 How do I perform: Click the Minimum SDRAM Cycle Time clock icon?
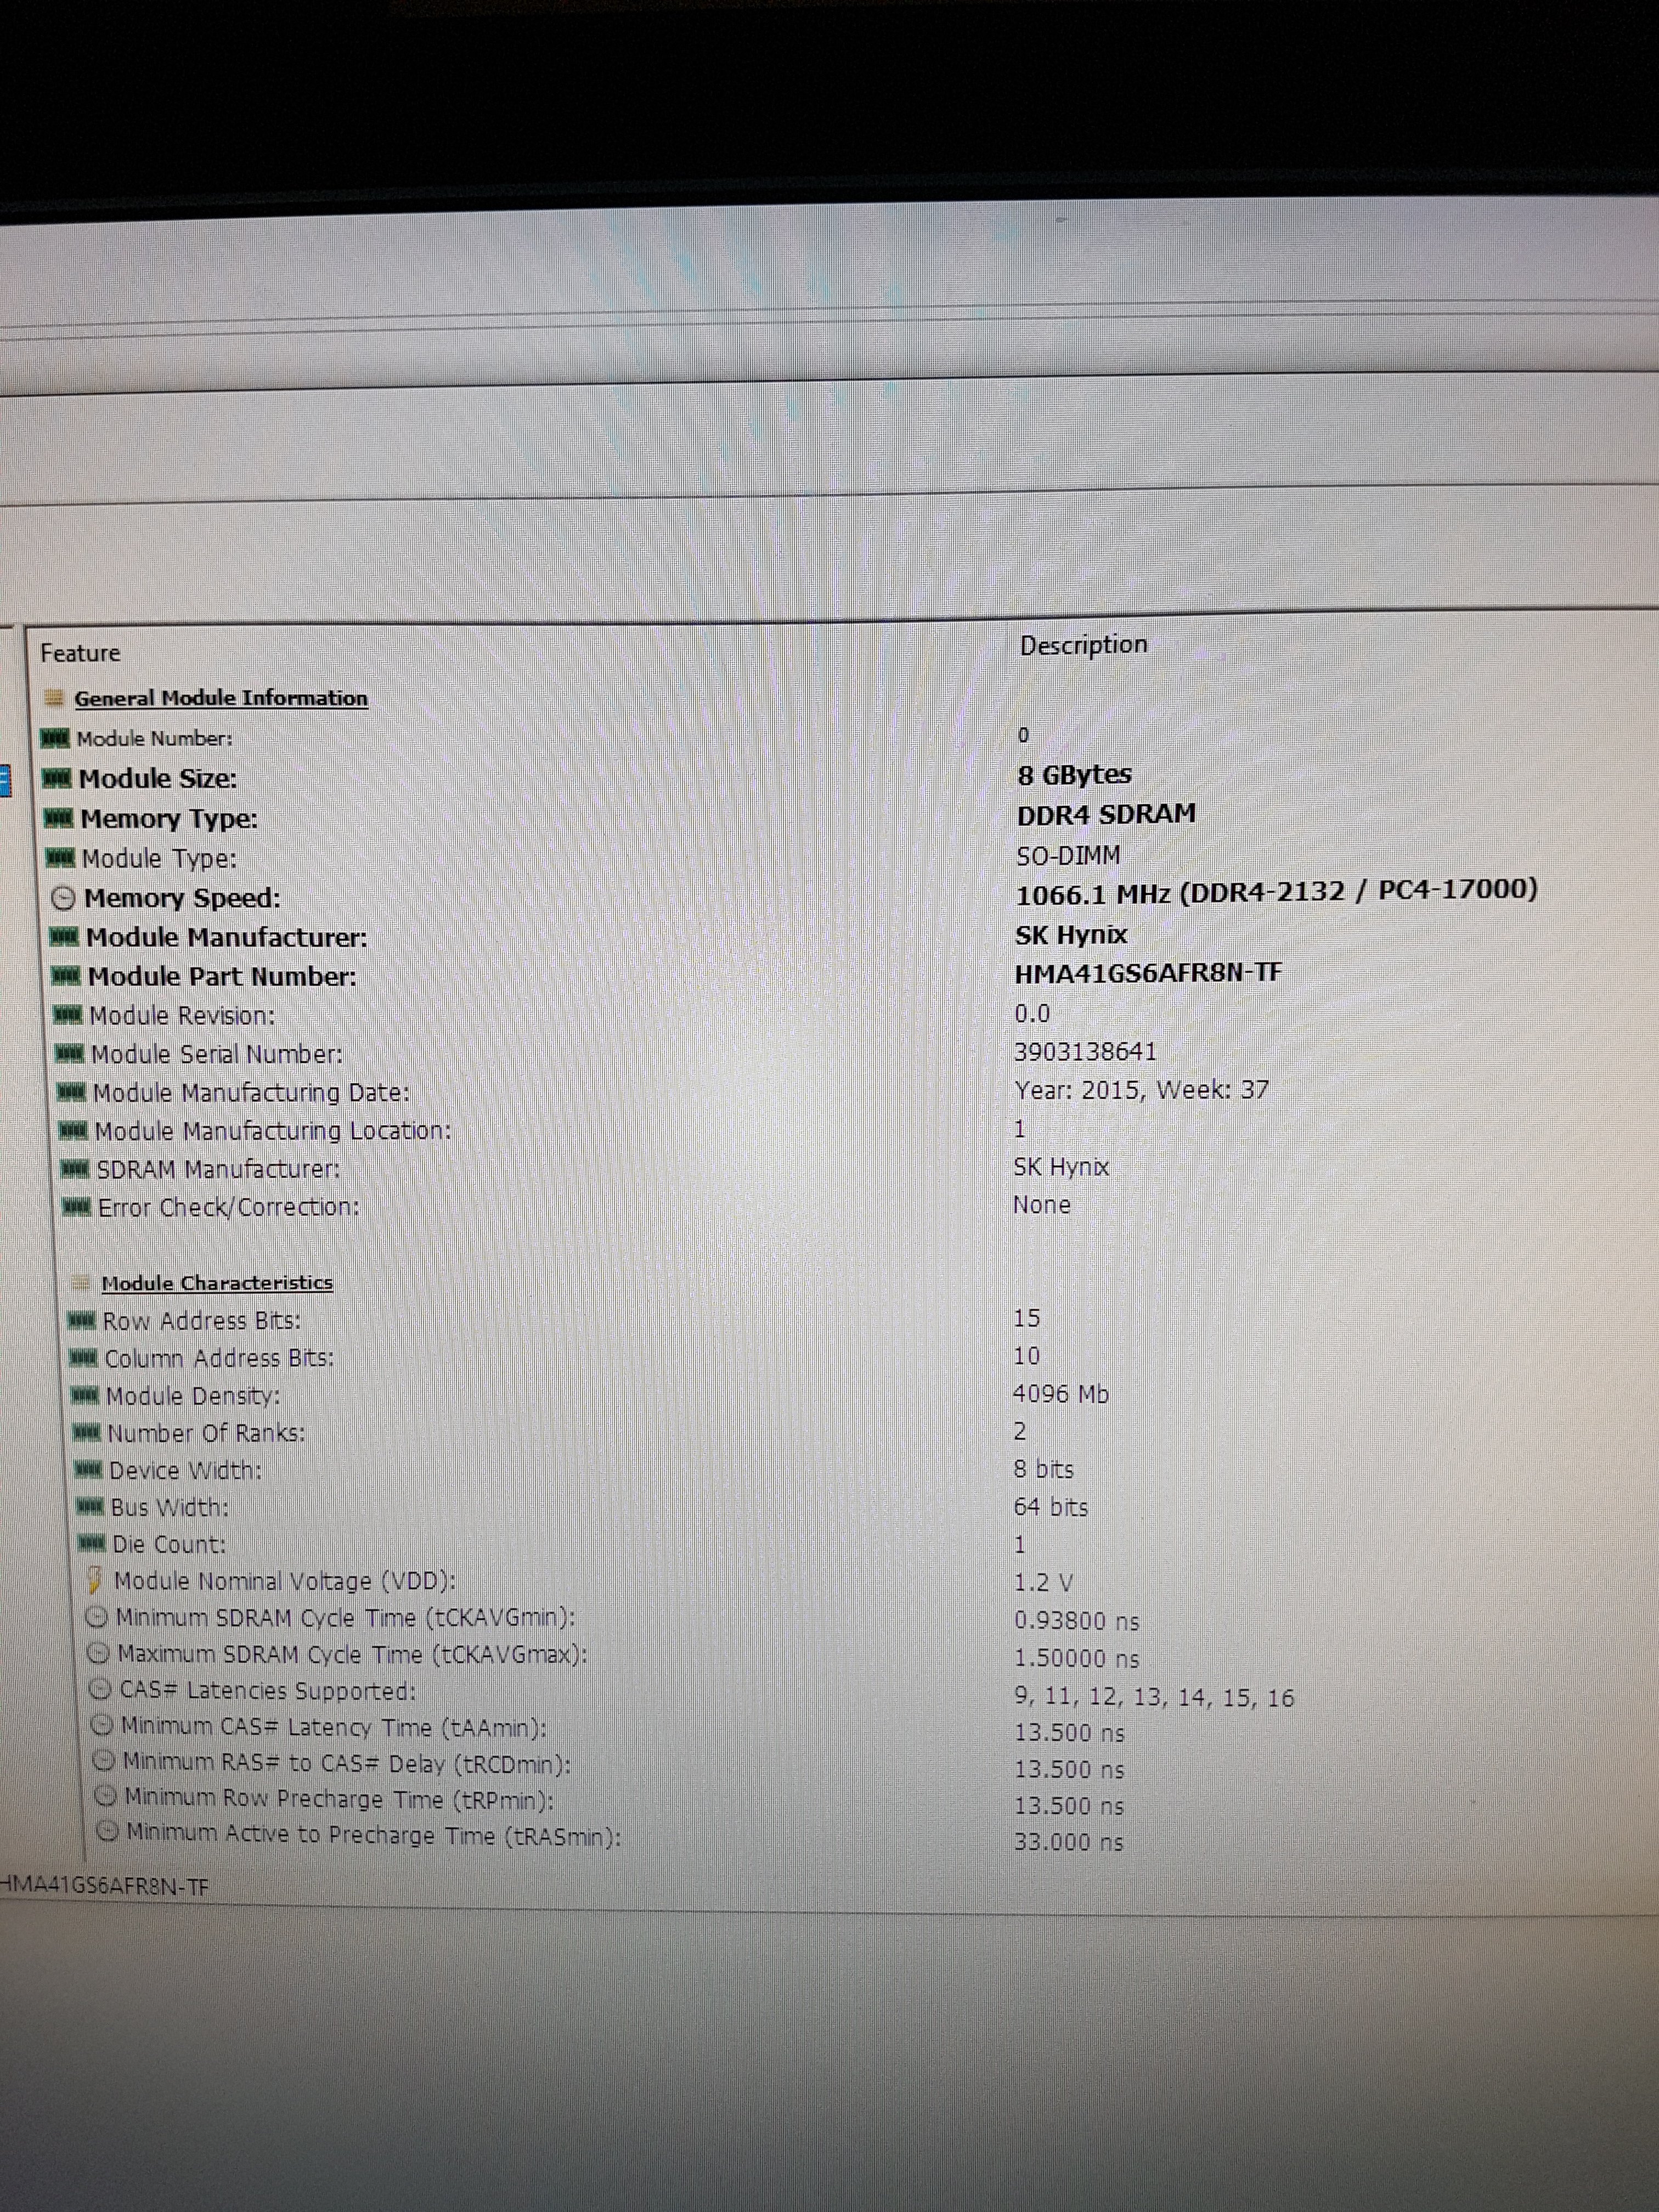pos(97,1617)
